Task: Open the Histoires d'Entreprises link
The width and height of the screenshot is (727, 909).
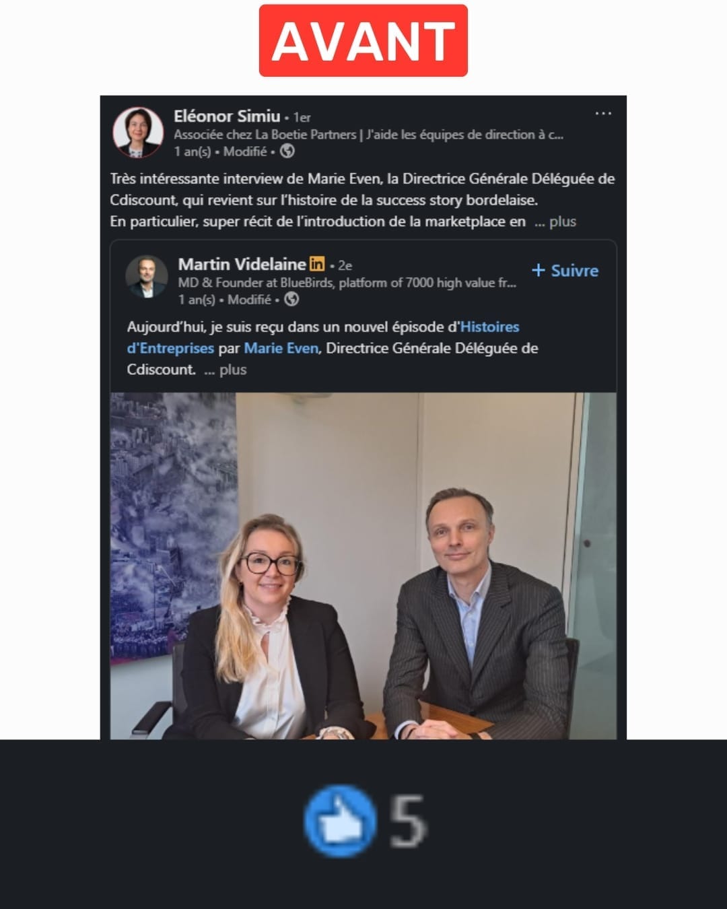Action: click(323, 337)
